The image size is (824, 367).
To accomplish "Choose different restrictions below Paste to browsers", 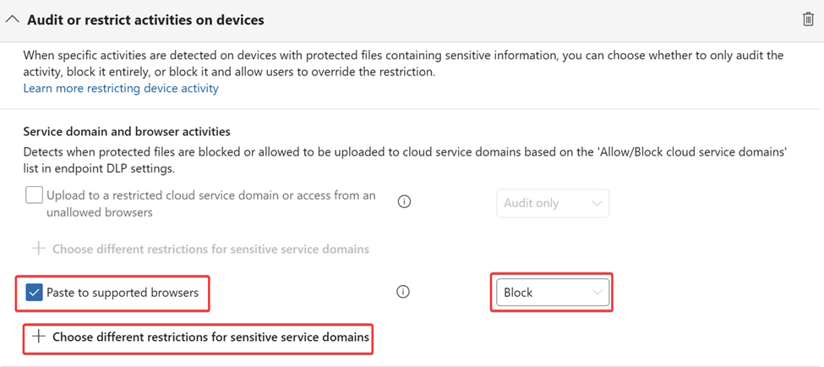I will click(210, 337).
